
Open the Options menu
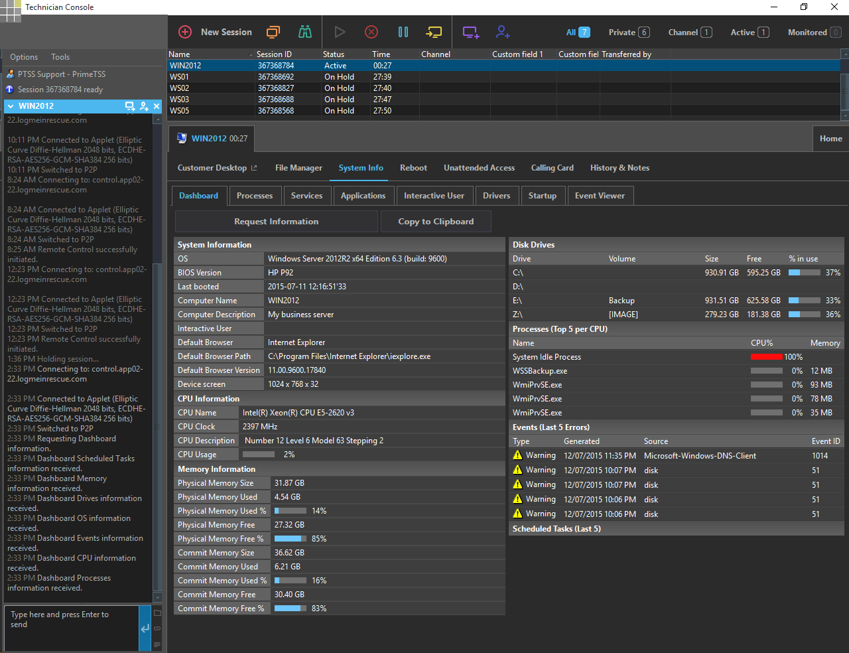[x=24, y=57]
